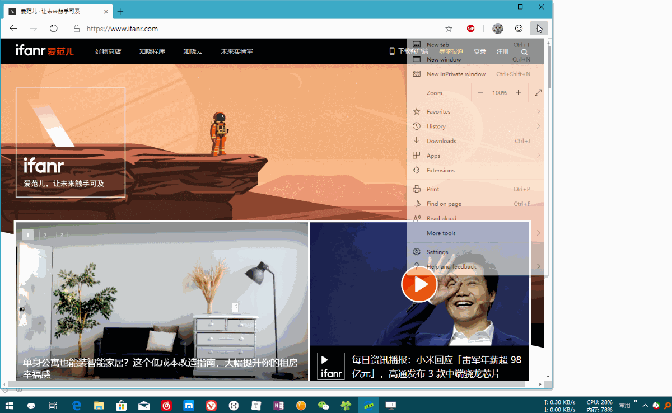
Task: Click the ifanr 爱范儿 site logo
Action: coord(44,51)
